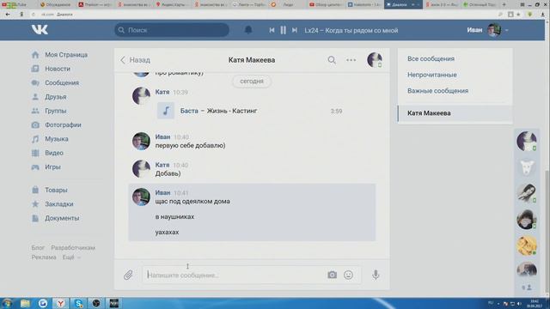Click the gamepad icon beside Игры

[x=35, y=167]
